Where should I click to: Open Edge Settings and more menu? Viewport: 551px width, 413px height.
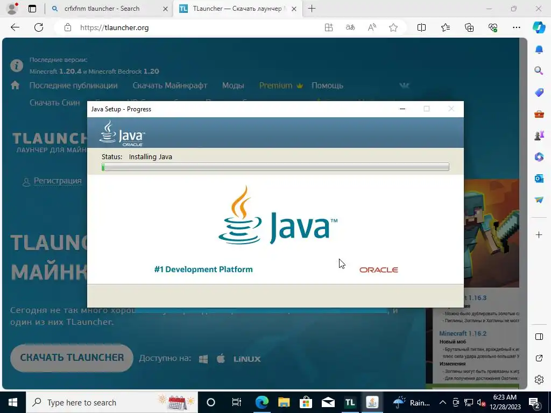(516, 27)
